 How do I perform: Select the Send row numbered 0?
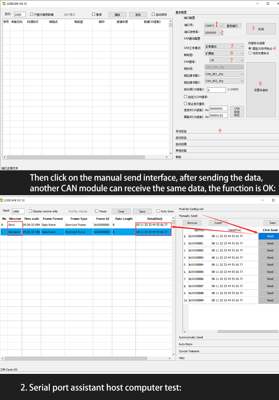coord(86,225)
